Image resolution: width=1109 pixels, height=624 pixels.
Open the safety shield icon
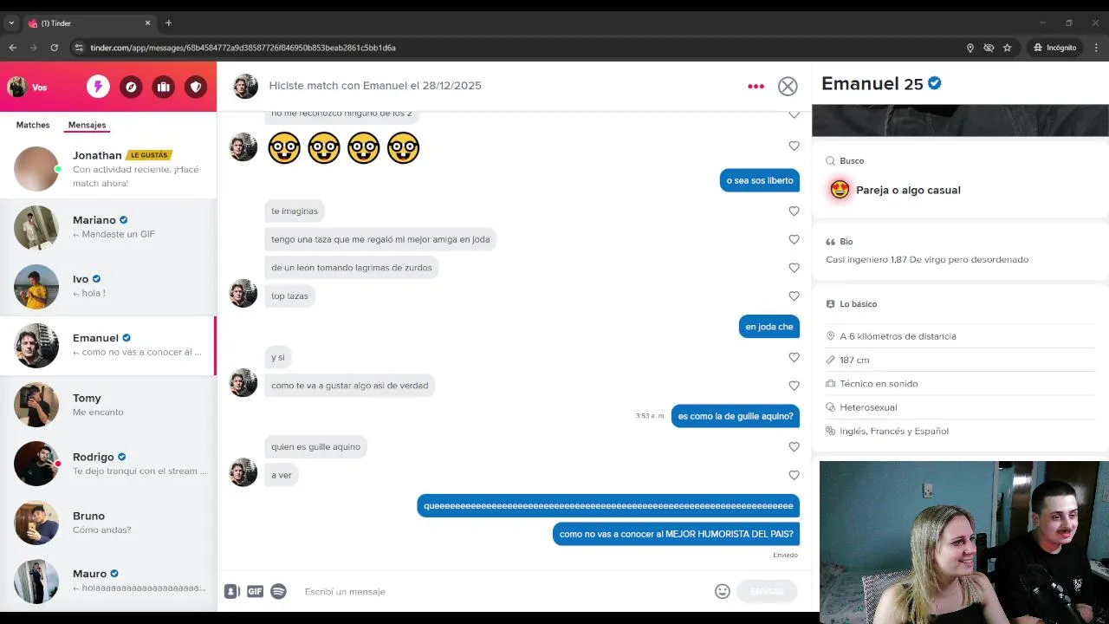[x=196, y=87]
